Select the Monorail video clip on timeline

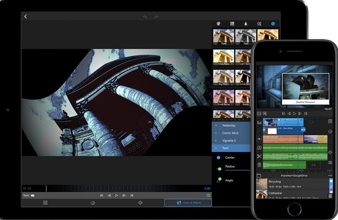click(283, 122)
